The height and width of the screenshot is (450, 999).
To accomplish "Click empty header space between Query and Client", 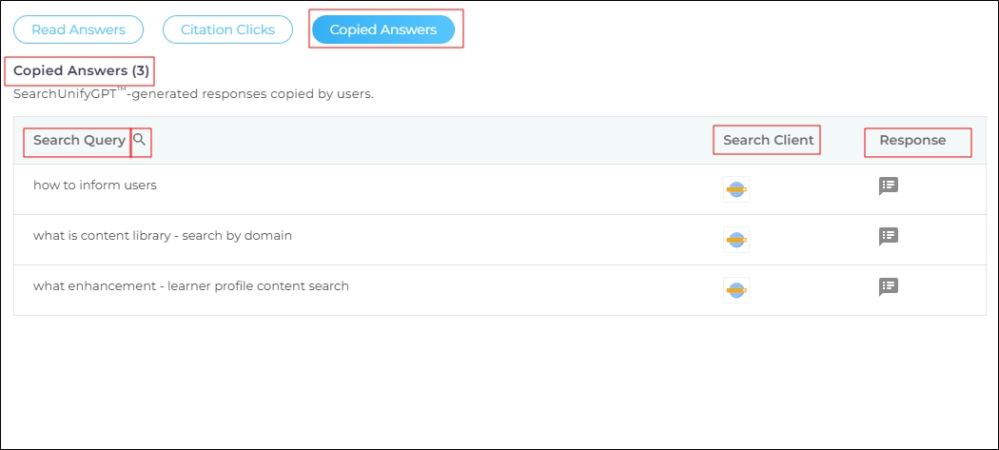I will tap(428, 140).
